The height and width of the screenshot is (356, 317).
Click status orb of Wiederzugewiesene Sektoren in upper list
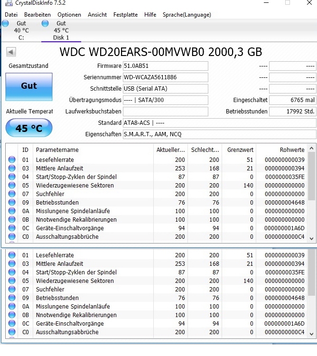click(x=12, y=185)
